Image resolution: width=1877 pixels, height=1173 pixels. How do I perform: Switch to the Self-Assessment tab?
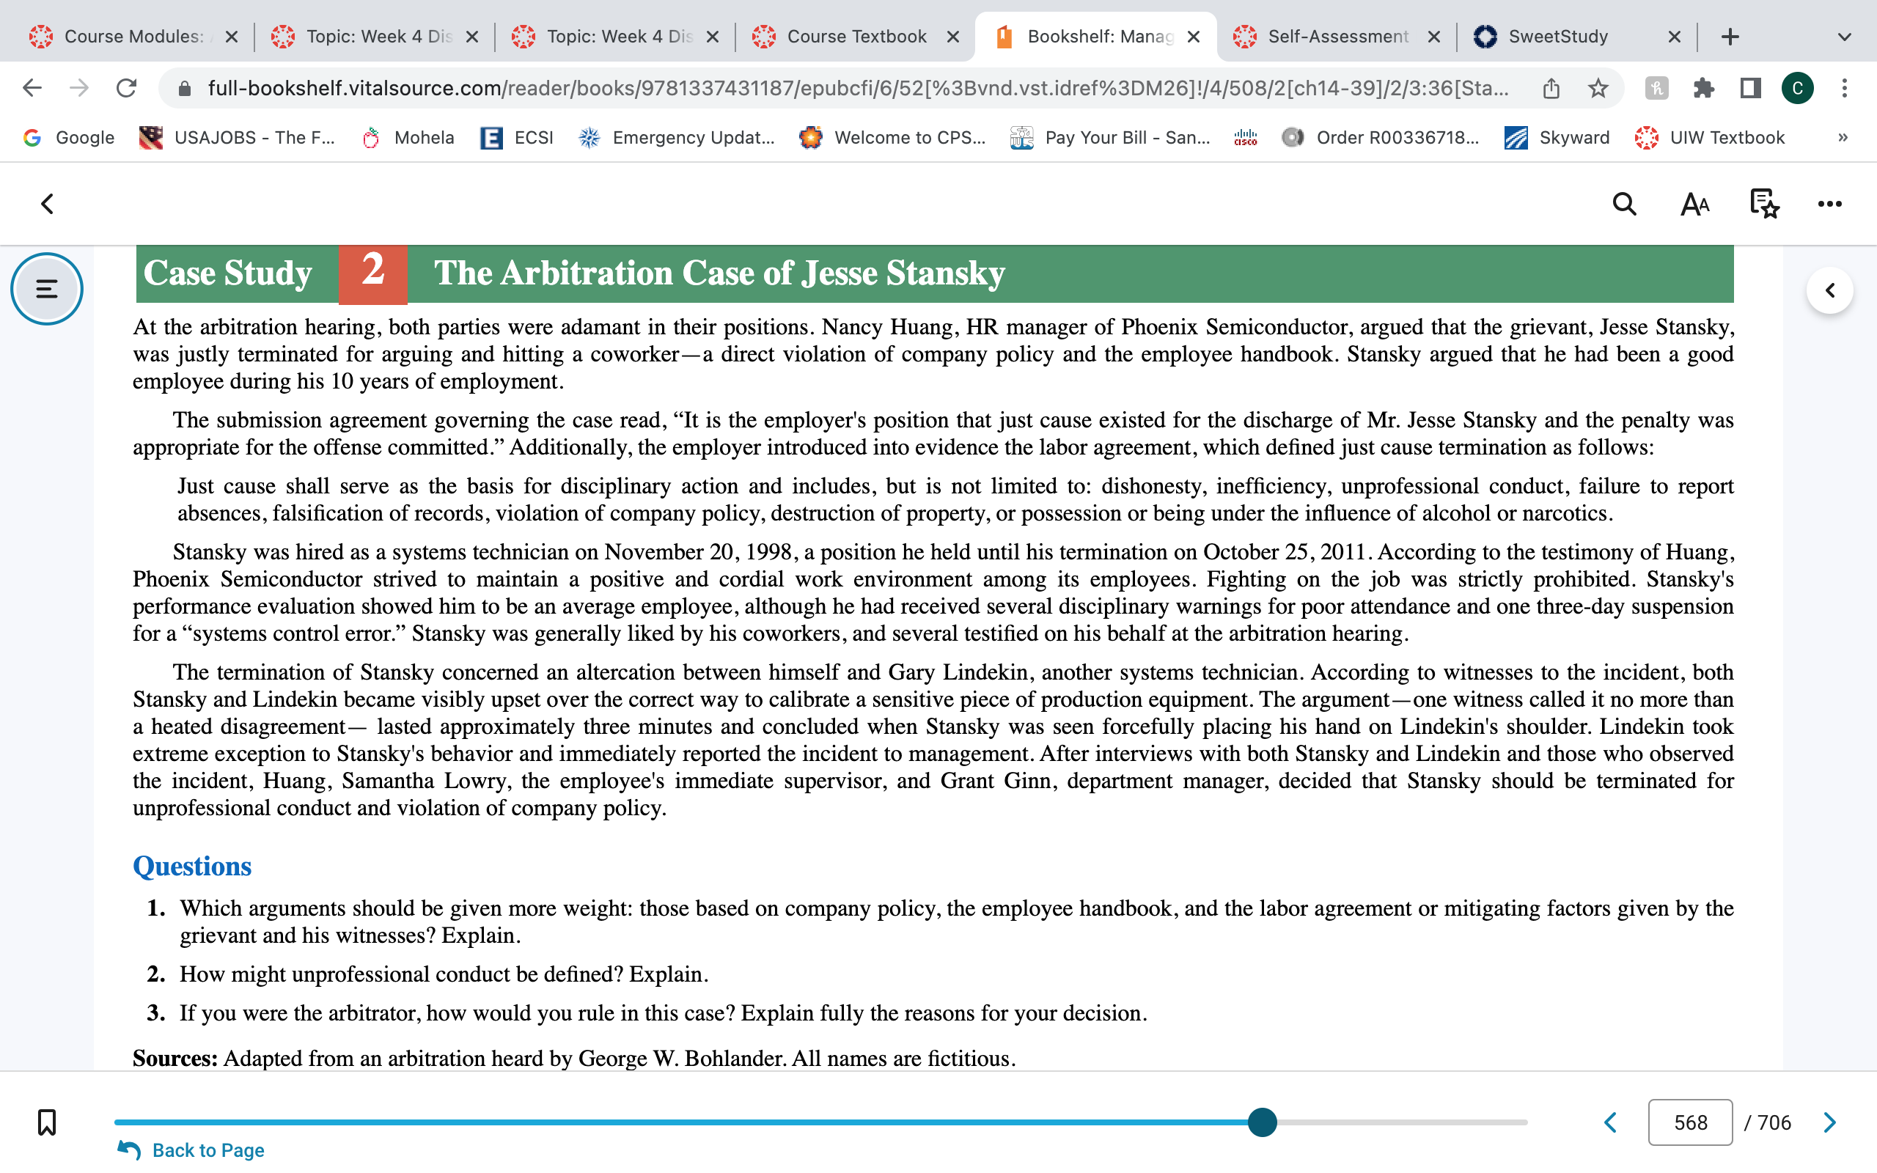(1337, 37)
